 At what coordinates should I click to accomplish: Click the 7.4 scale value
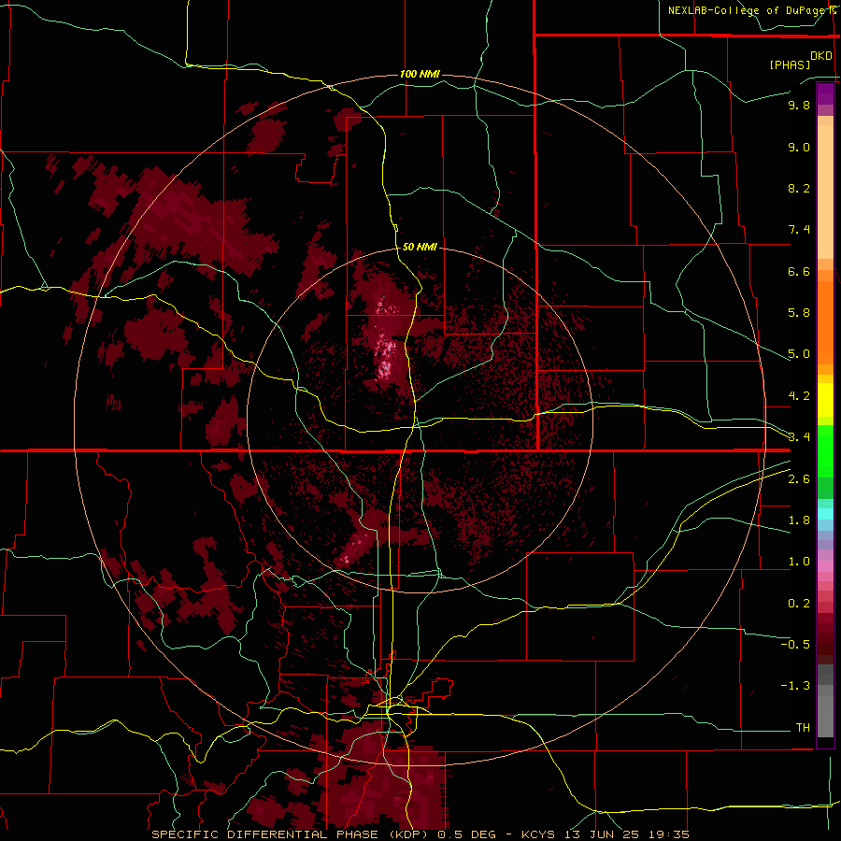coord(799,230)
